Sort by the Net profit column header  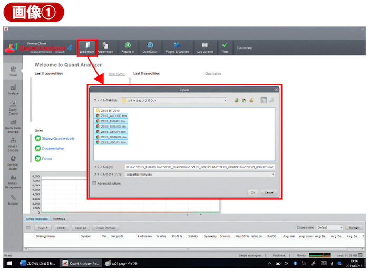point(122,236)
